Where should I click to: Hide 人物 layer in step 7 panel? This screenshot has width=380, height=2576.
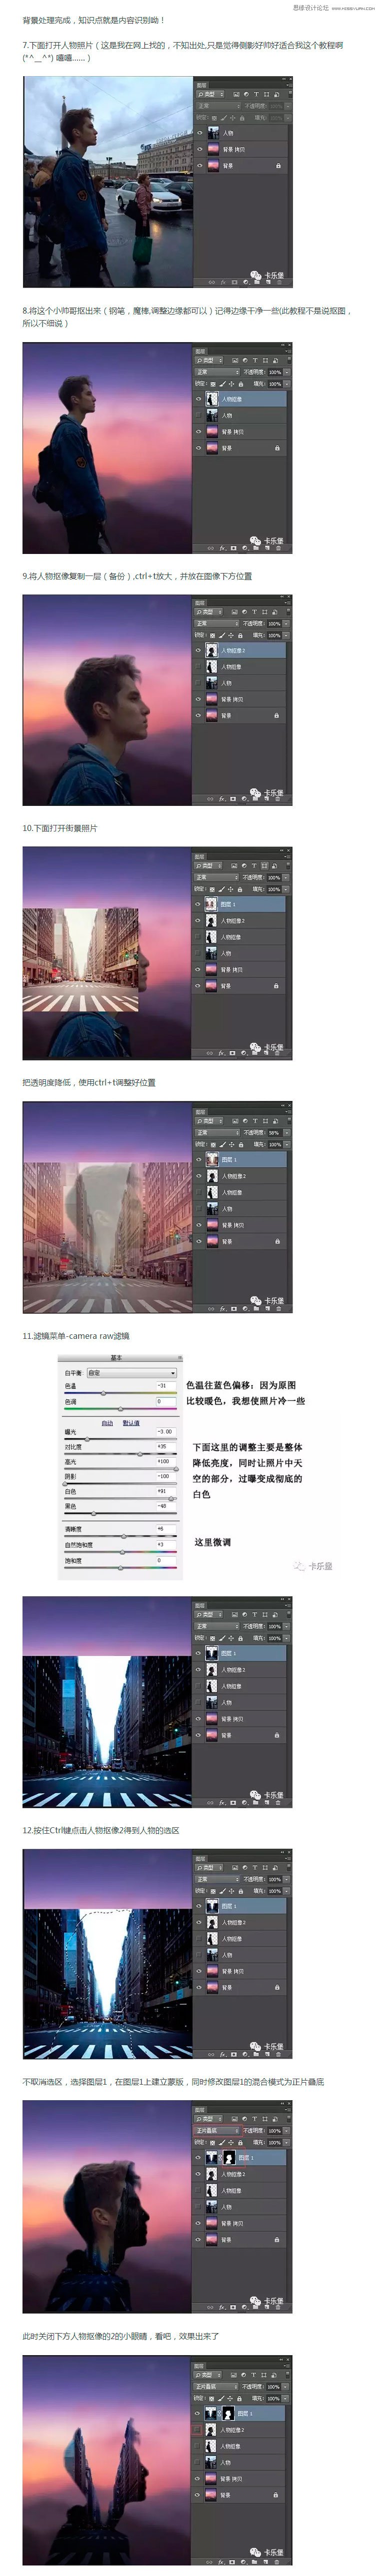pyautogui.click(x=199, y=133)
